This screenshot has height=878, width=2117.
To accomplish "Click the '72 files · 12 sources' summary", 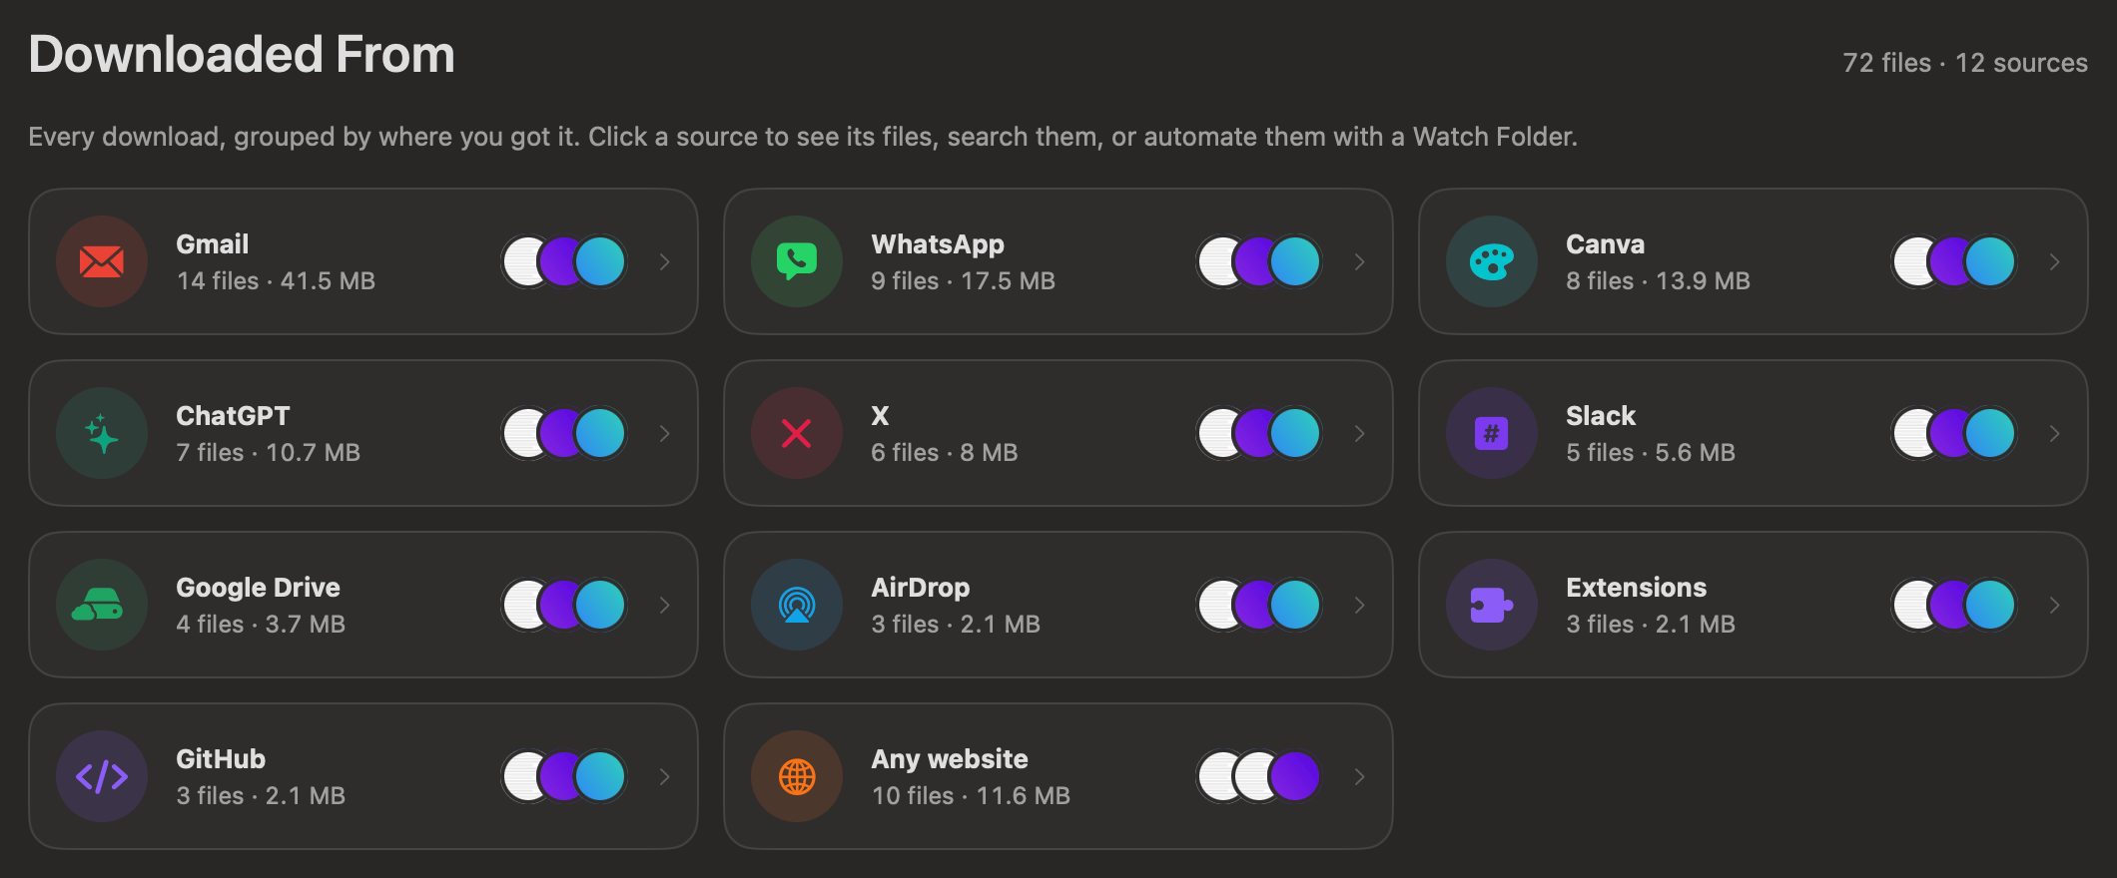I will (1965, 63).
